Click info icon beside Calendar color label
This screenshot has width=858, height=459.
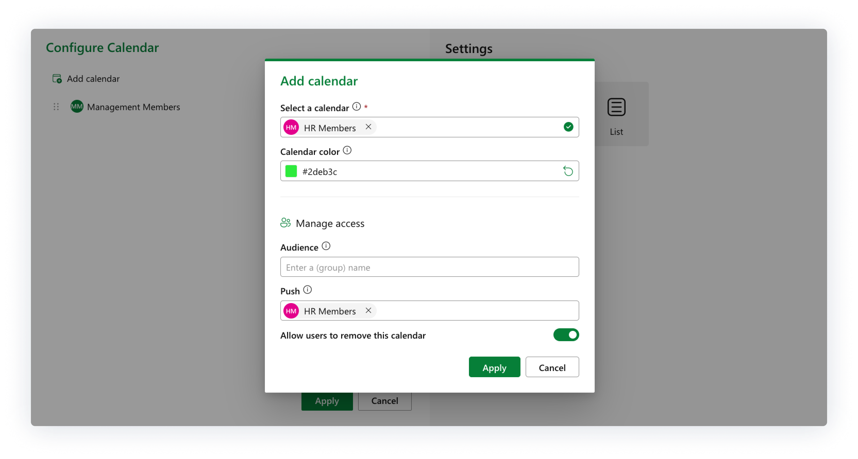347,150
